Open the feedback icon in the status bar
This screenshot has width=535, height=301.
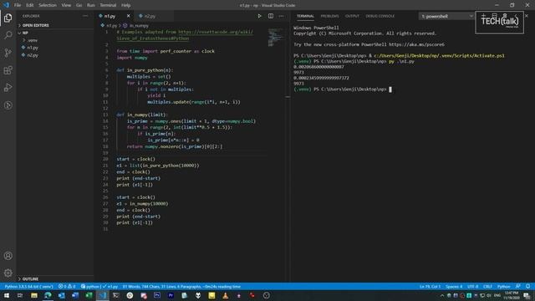518,286
